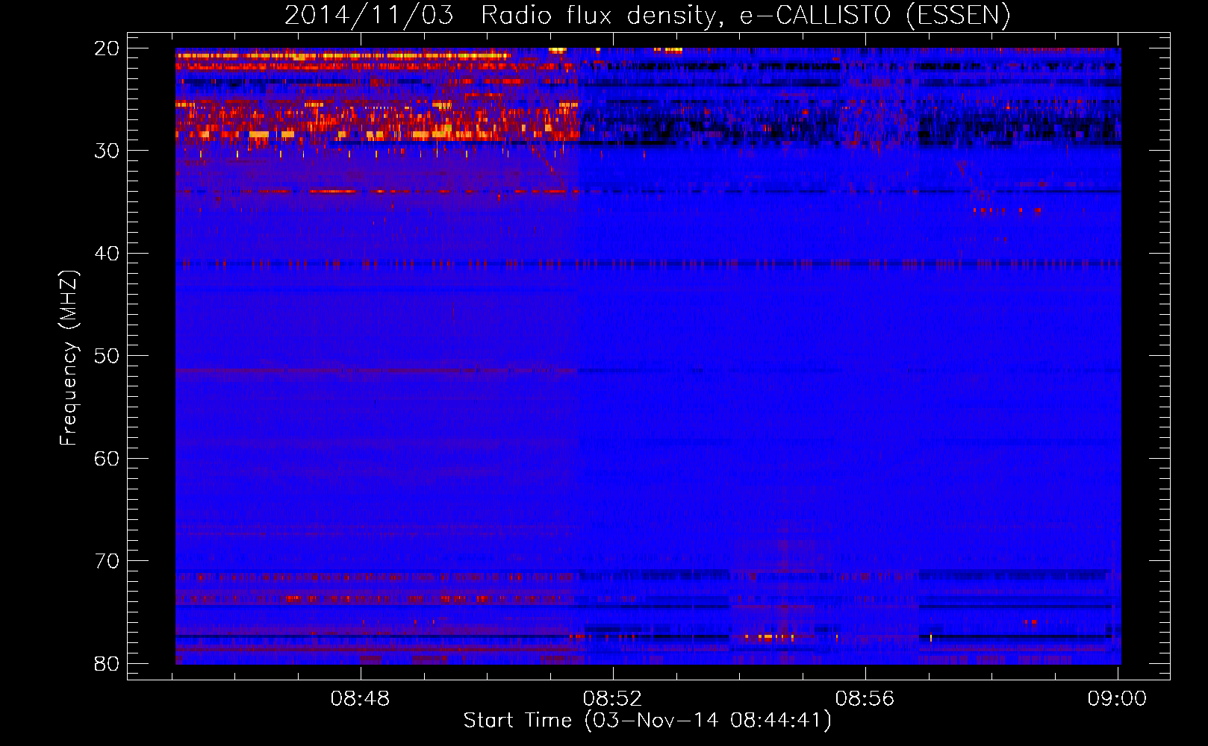This screenshot has height=746, width=1208.
Task: Click the 'Frequency (MHZ)' axis label
Action: click(69, 358)
